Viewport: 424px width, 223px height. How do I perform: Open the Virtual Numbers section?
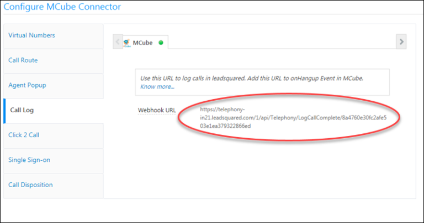click(31, 36)
